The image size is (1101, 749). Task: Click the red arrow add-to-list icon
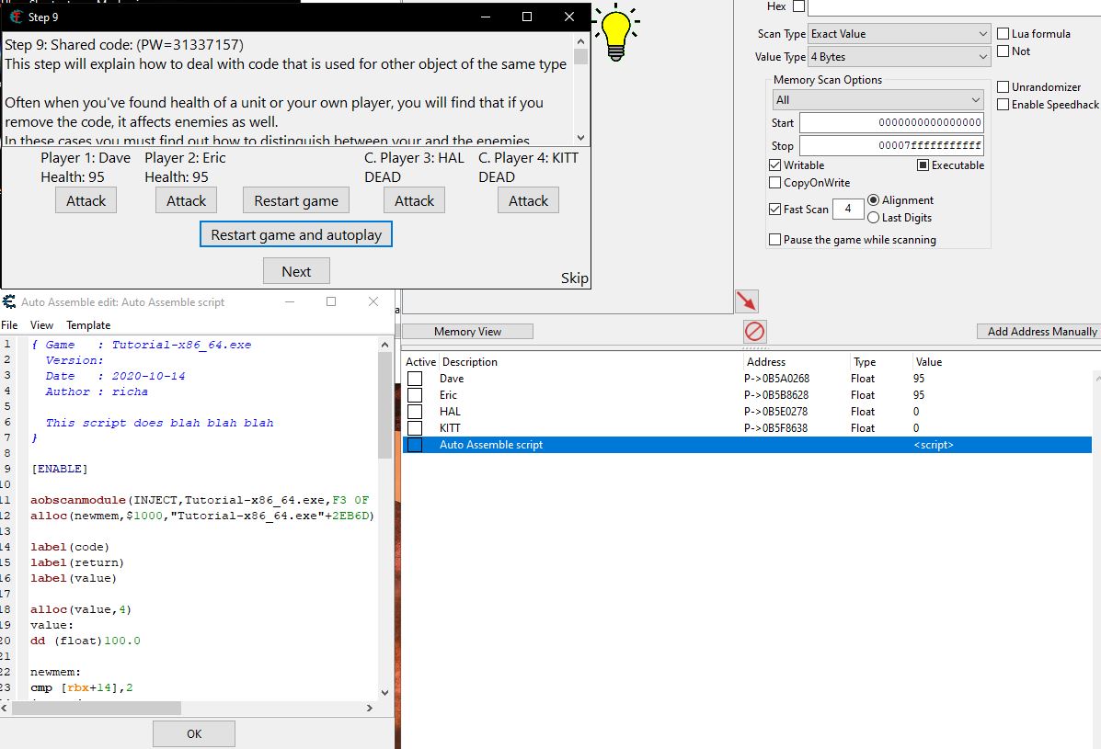746,301
